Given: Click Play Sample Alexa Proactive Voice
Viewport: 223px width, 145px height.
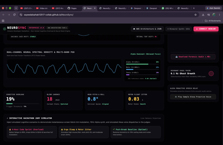Looking at the screenshot, I should 193,97.
